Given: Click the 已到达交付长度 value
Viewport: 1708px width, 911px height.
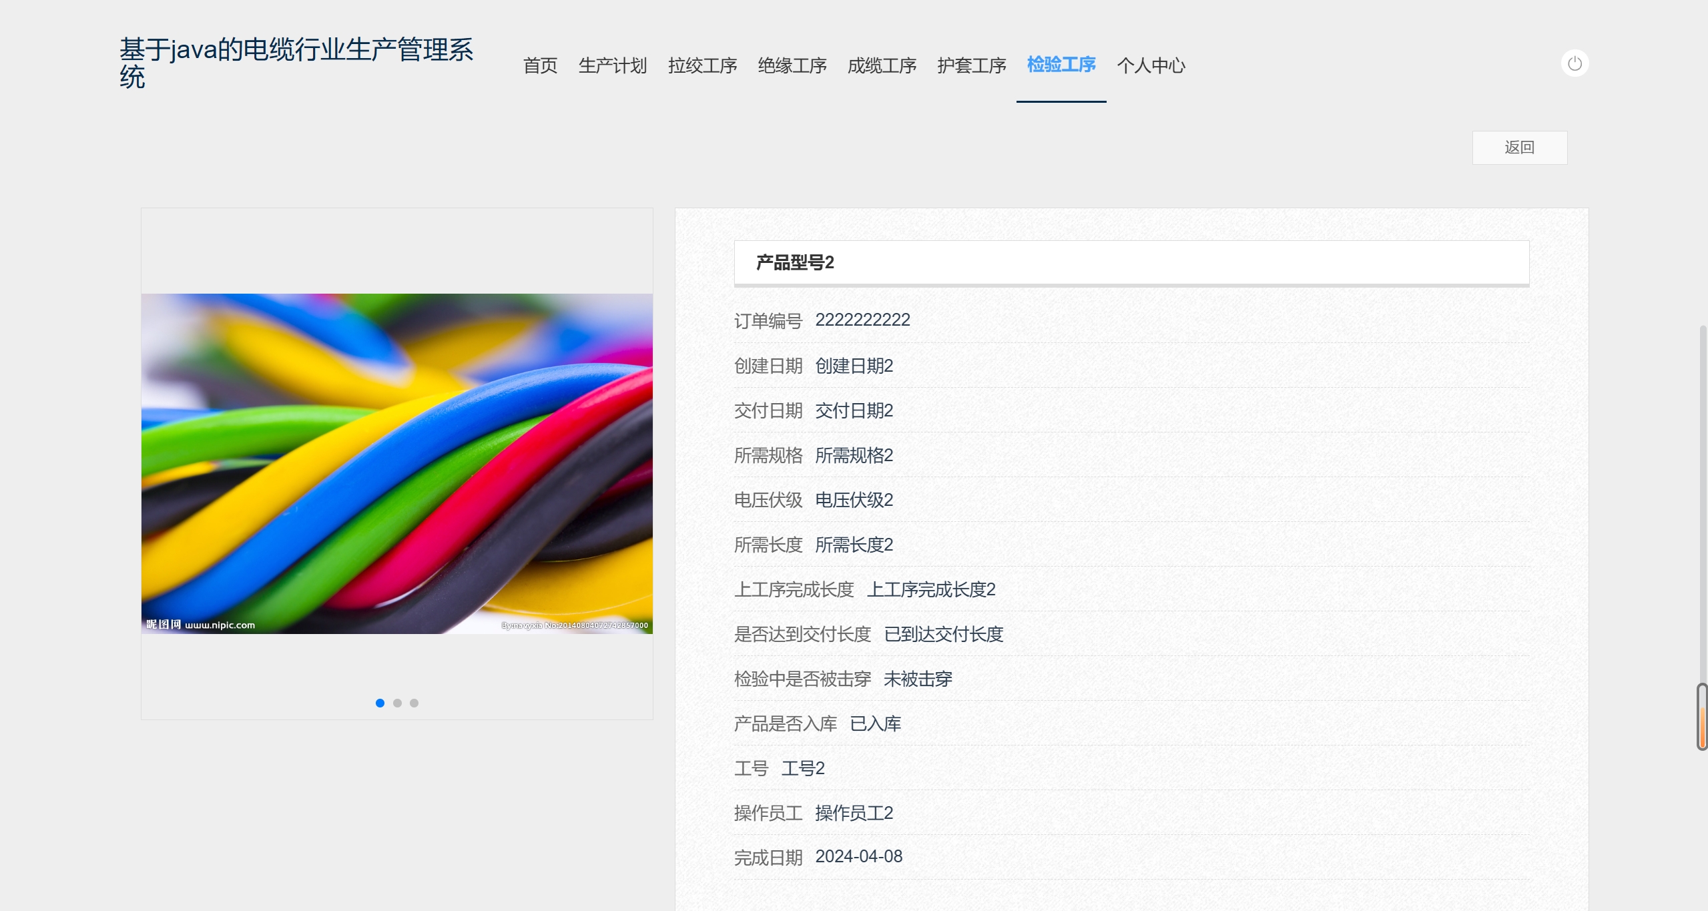Looking at the screenshot, I should (x=943, y=634).
